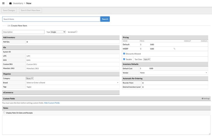
Task: Enable the Serialized checkbox
Action: click(76, 32)
